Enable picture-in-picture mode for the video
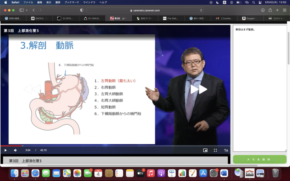The image size is (290, 181). click(x=205, y=150)
